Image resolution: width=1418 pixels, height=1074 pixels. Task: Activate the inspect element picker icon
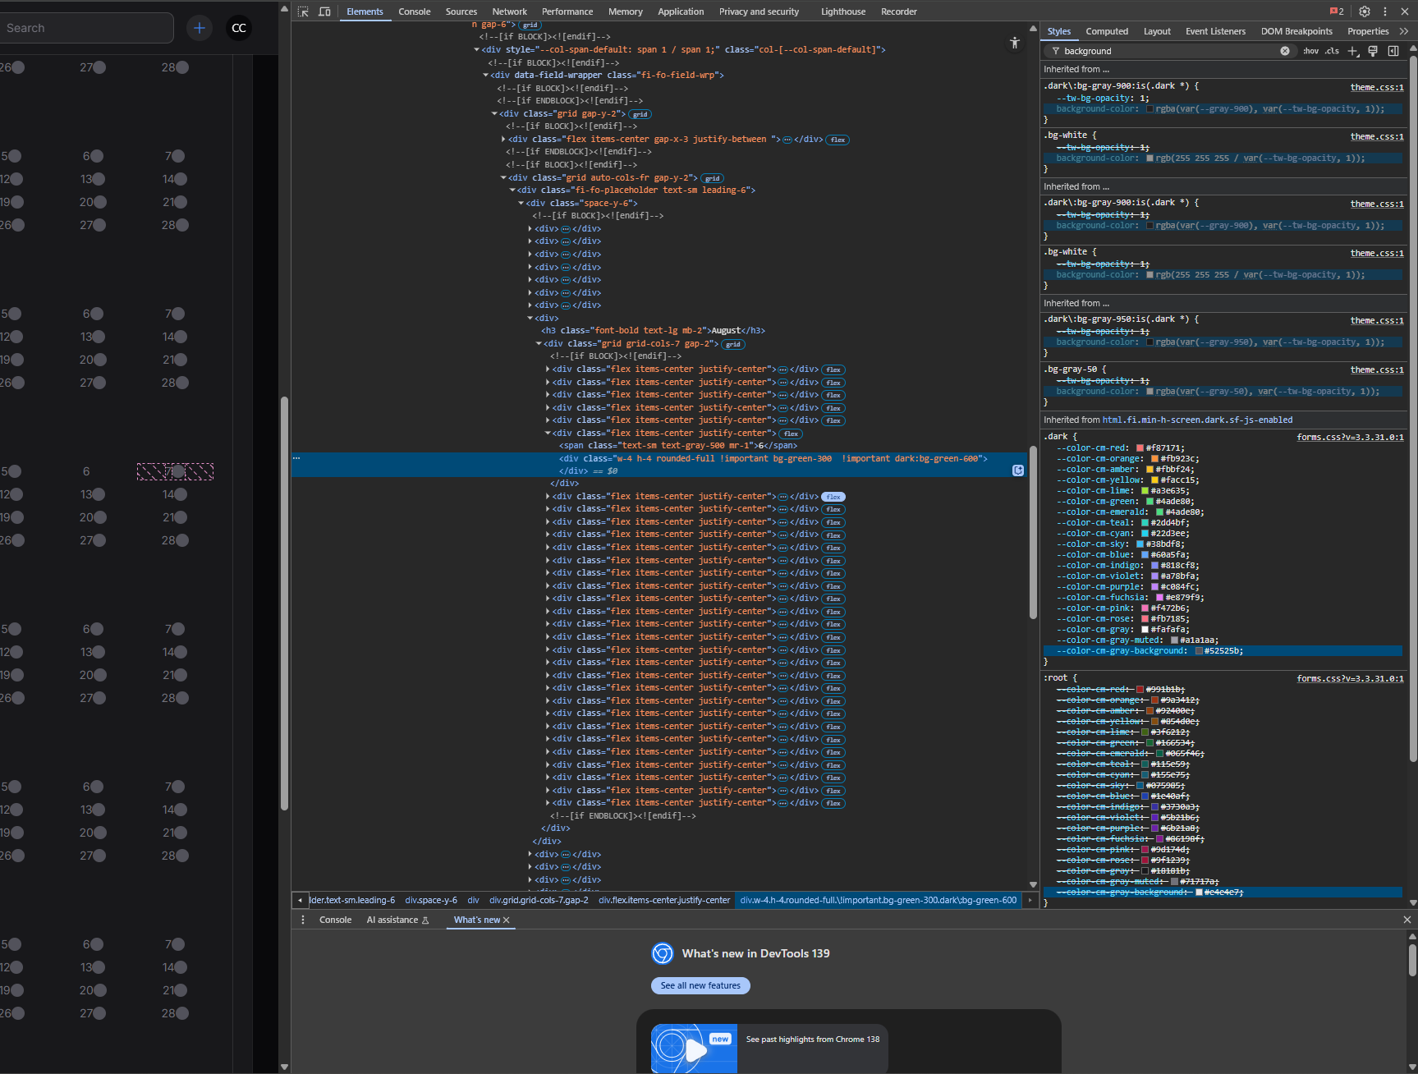[303, 11]
